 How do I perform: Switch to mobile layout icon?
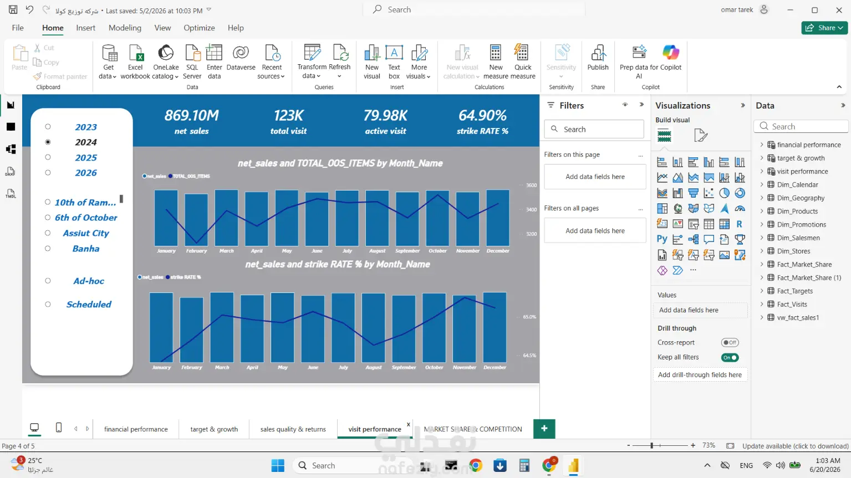(59, 428)
